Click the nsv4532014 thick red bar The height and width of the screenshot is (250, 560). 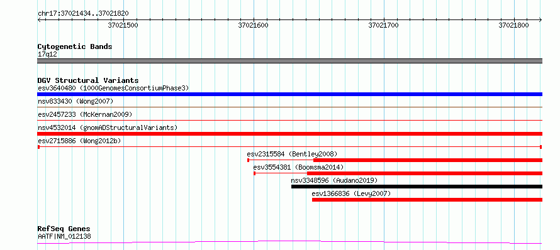pyautogui.click(x=289, y=134)
